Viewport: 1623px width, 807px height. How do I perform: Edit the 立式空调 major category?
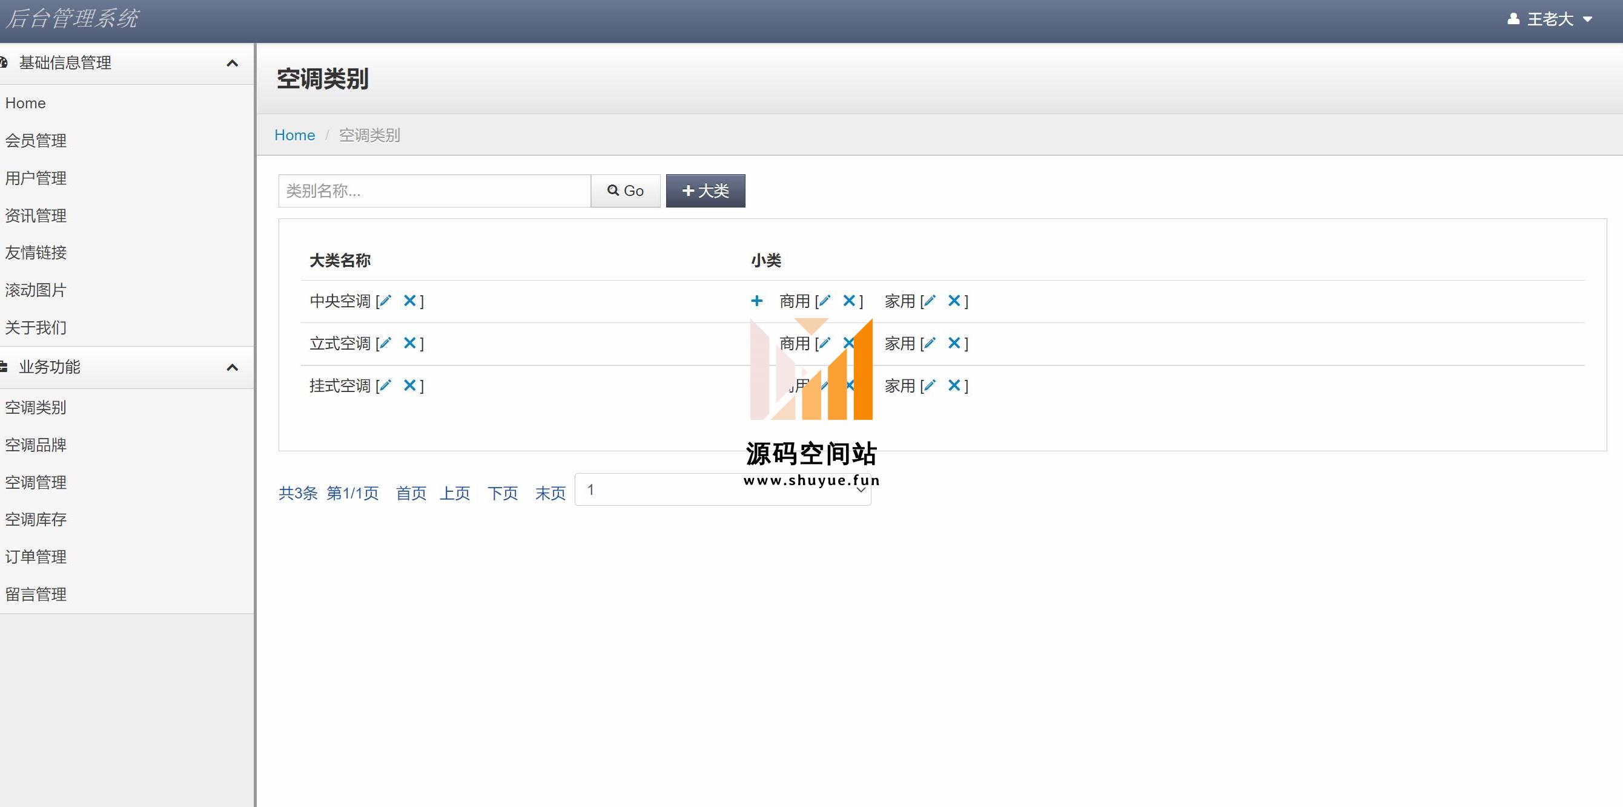pos(385,343)
